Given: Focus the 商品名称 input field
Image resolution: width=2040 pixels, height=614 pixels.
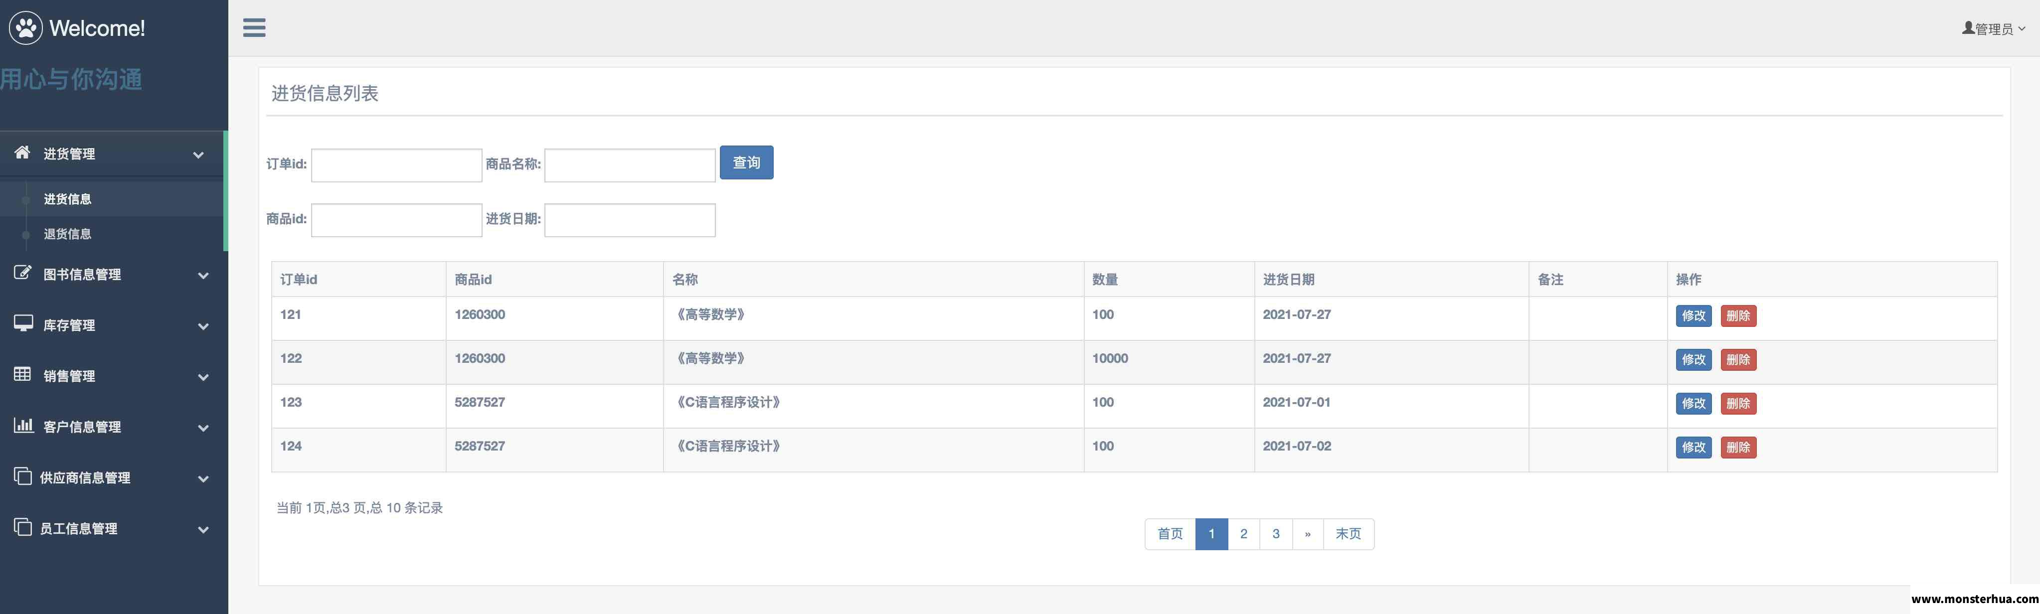Looking at the screenshot, I should [630, 165].
